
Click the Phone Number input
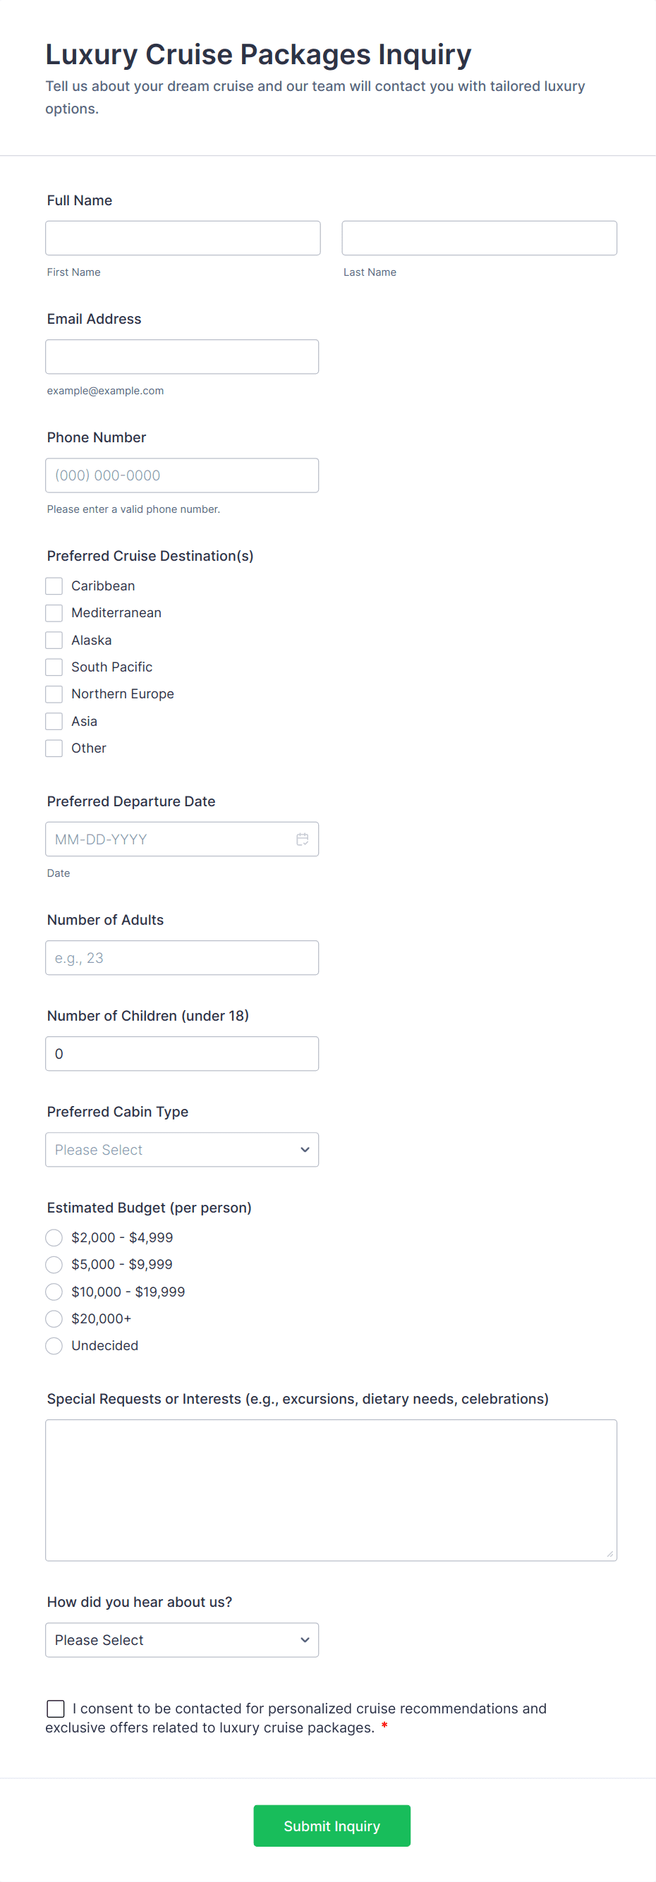182,475
